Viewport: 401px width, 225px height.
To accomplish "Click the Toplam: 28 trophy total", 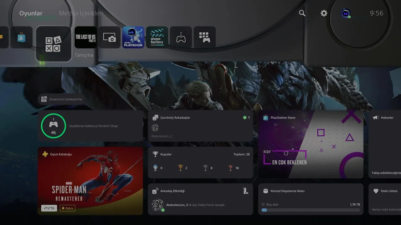I will pos(242,154).
